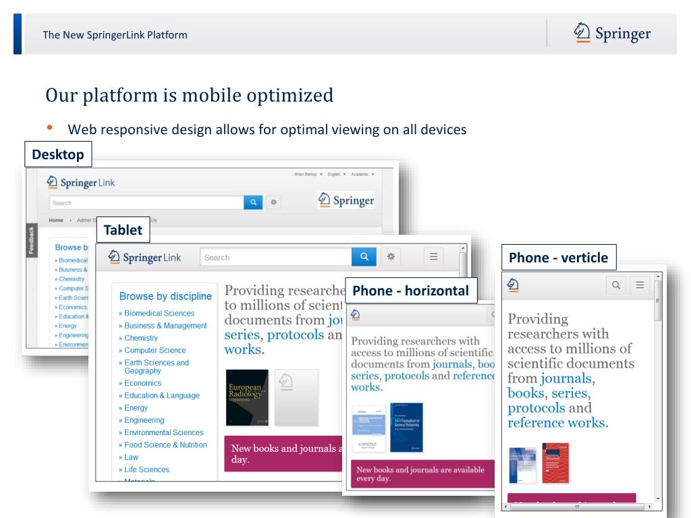691x518 pixels.
Task: Open Engineering in Tablet discipline list
Action: point(144,420)
